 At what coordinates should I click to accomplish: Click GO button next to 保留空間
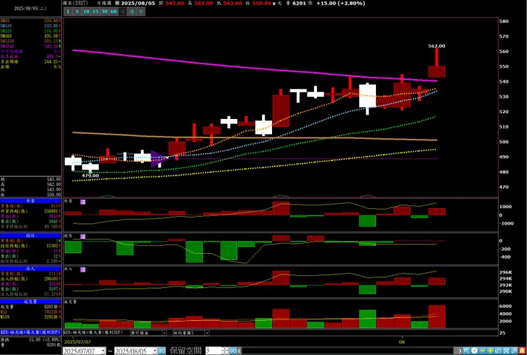[x=233, y=351]
